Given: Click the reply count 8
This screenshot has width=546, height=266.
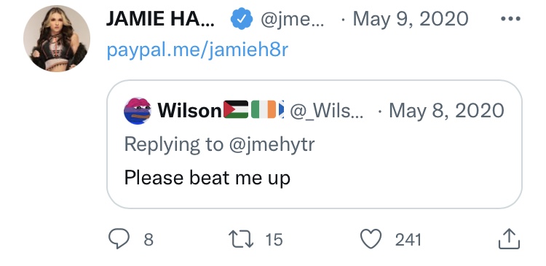Looking at the screenshot, I should (x=149, y=240).
